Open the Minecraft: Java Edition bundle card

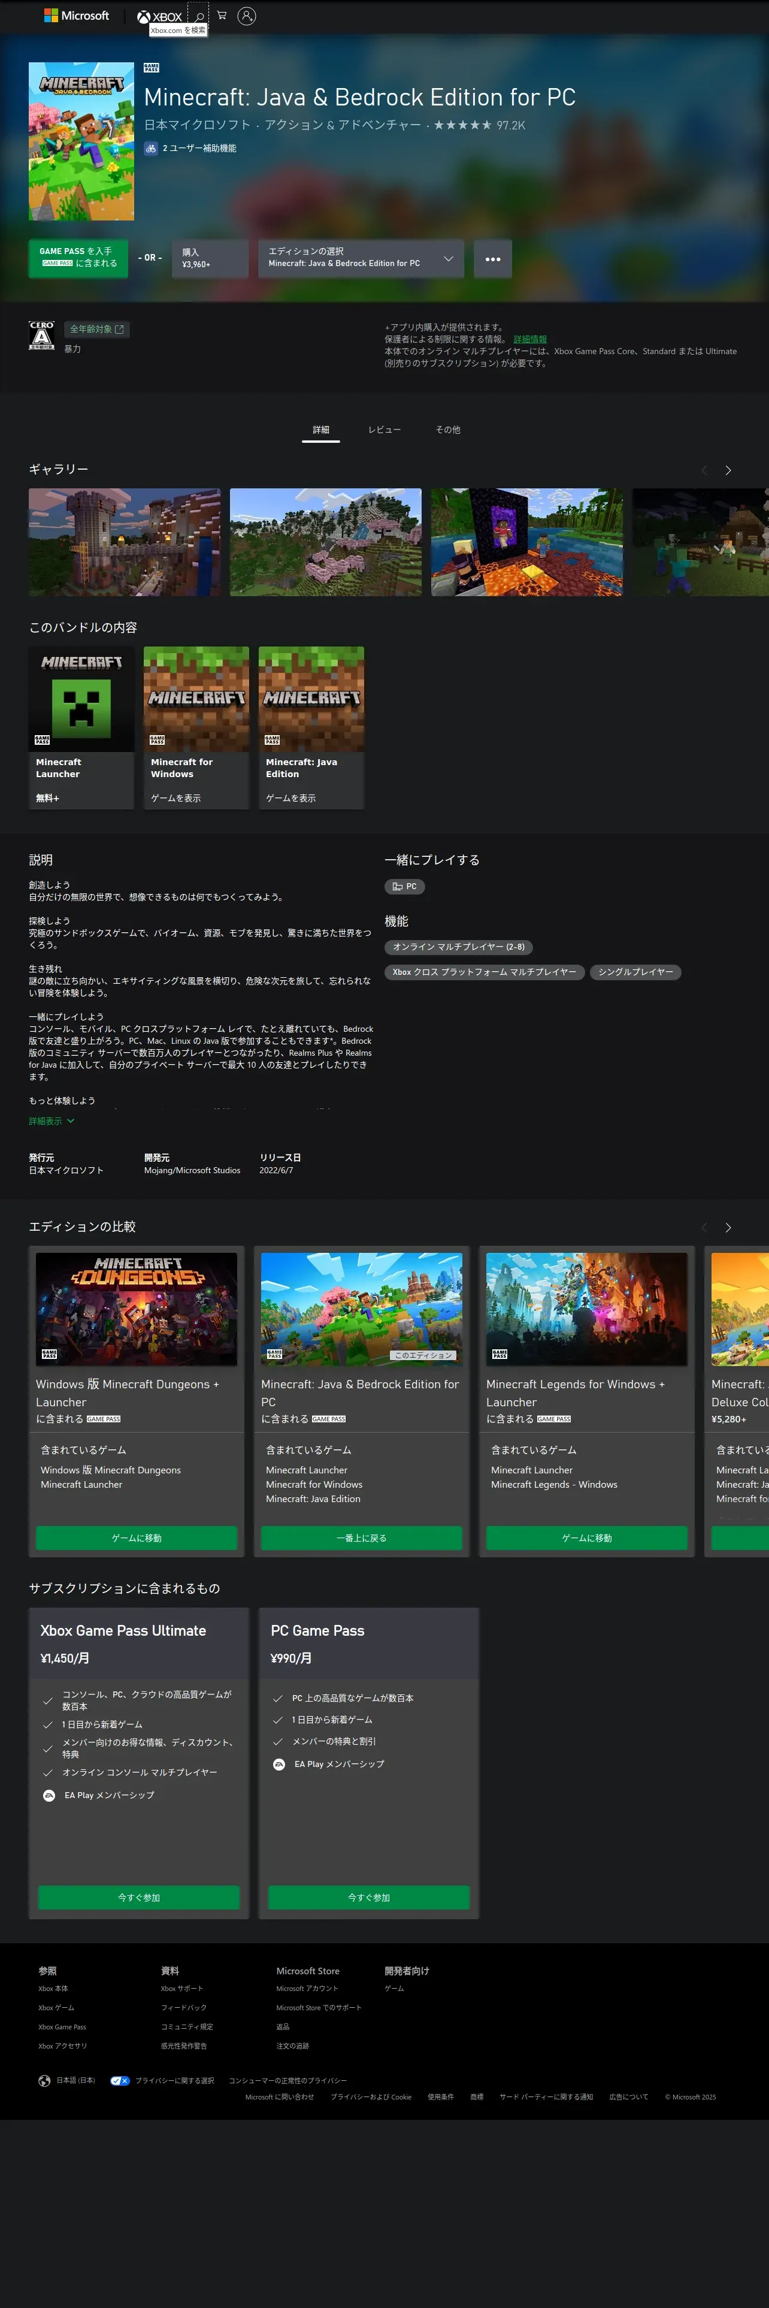(311, 727)
